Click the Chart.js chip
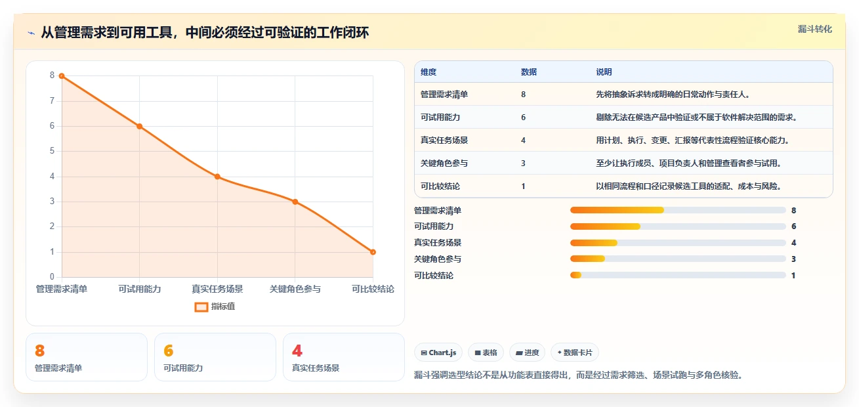Image resolution: width=859 pixels, height=407 pixels. click(438, 353)
